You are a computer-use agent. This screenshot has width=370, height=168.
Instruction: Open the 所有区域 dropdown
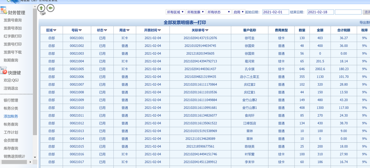tap(175, 12)
